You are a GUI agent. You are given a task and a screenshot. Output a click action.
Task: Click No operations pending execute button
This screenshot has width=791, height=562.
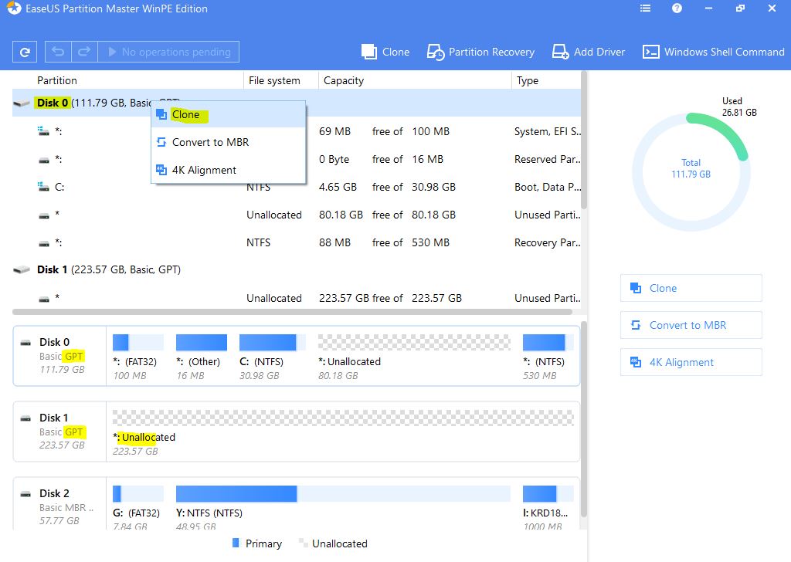[168, 52]
